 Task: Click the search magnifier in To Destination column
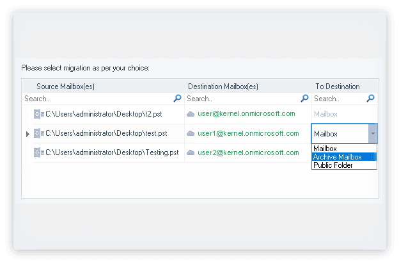point(370,99)
